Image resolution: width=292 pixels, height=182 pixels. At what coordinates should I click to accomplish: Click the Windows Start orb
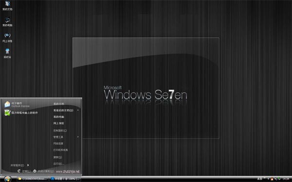click(8, 179)
